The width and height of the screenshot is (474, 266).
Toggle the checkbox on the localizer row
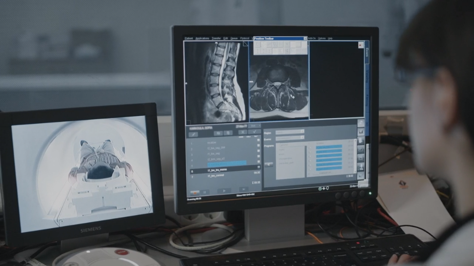(x=259, y=140)
